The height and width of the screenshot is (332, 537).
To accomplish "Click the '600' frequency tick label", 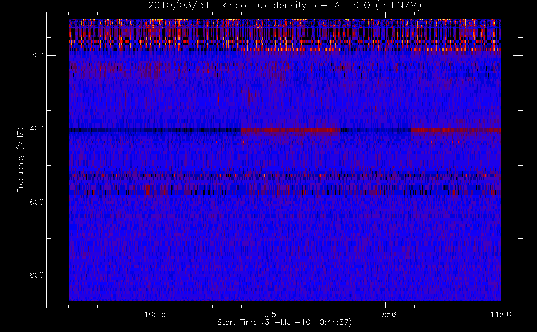I will point(37,202).
